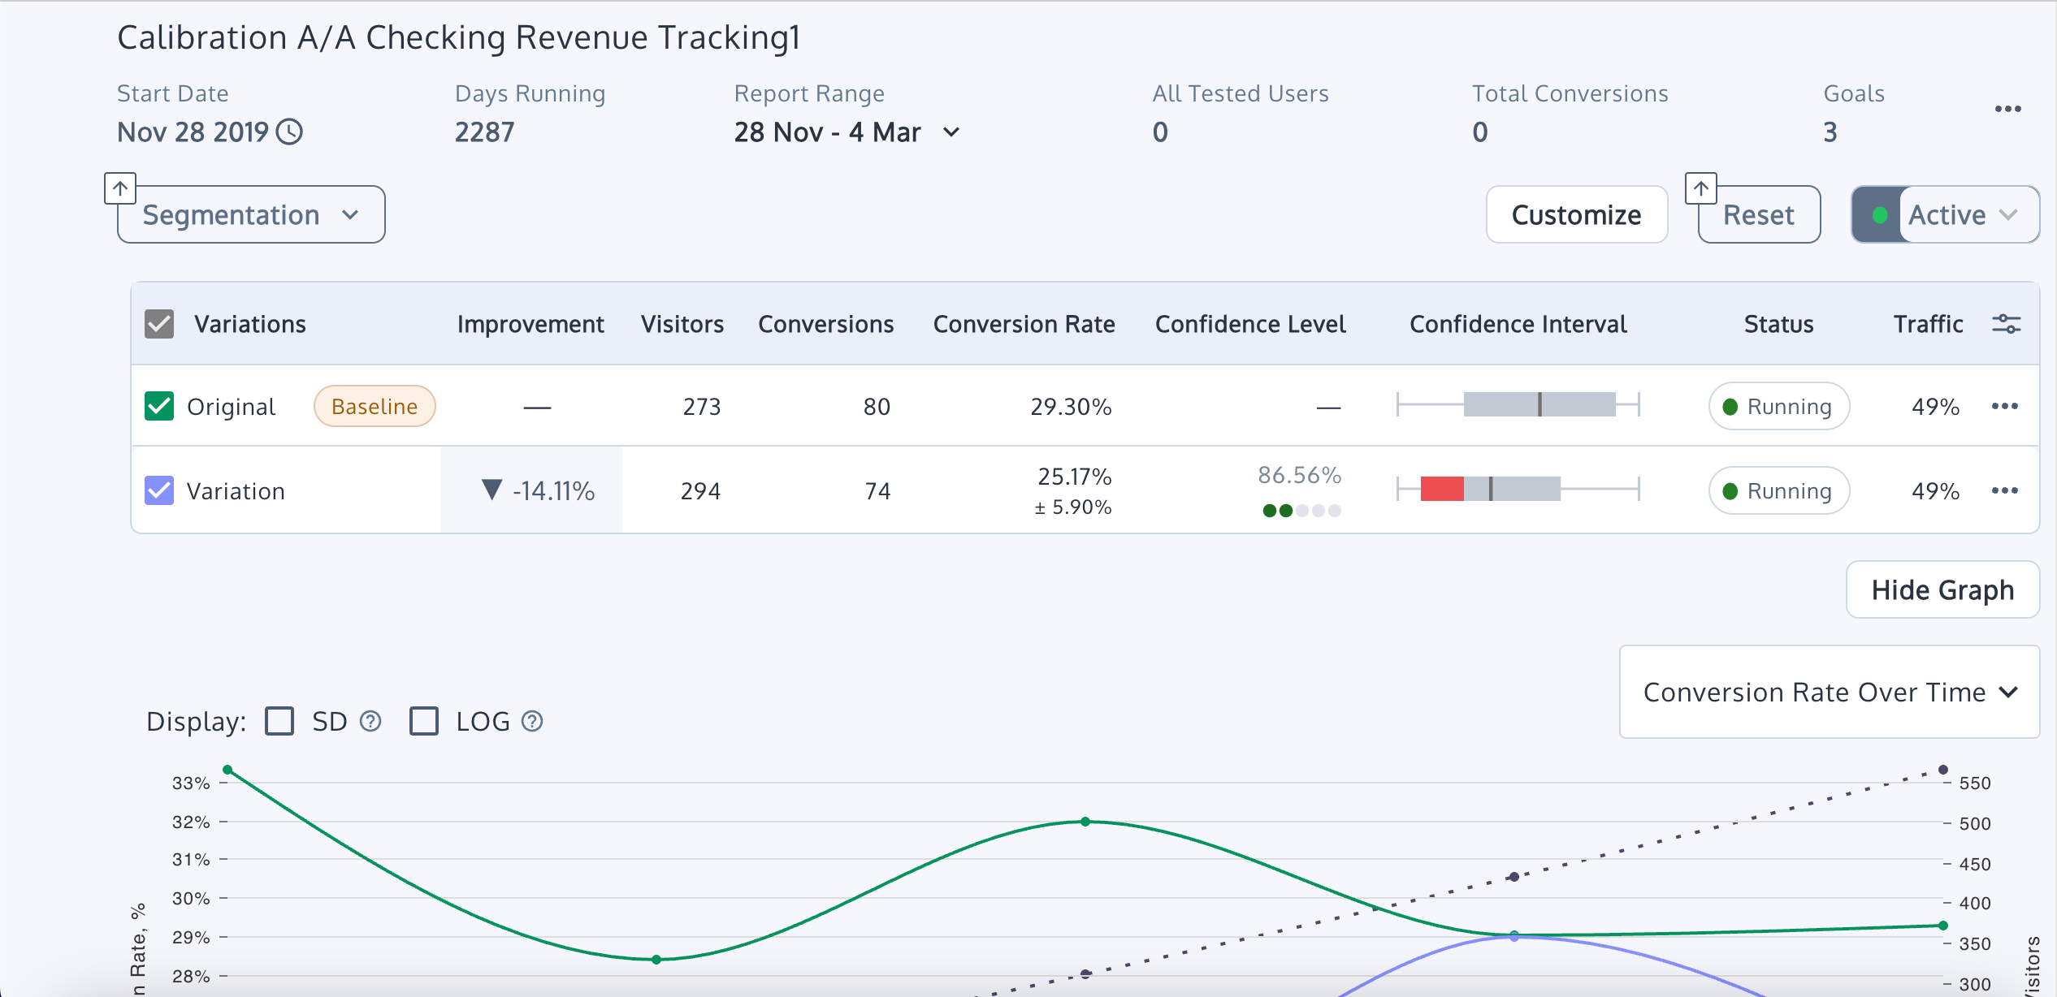Click upload arrow icon above Segmentation
The width and height of the screenshot is (2057, 997).
pos(120,189)
